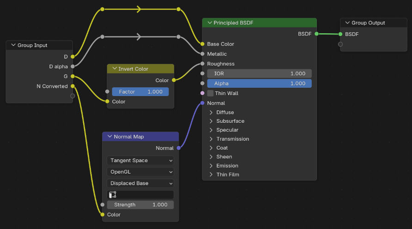This screenshot has height=229, width=412.
Task: Click the Normal Map Color input socket
Action: pos(103,215)
